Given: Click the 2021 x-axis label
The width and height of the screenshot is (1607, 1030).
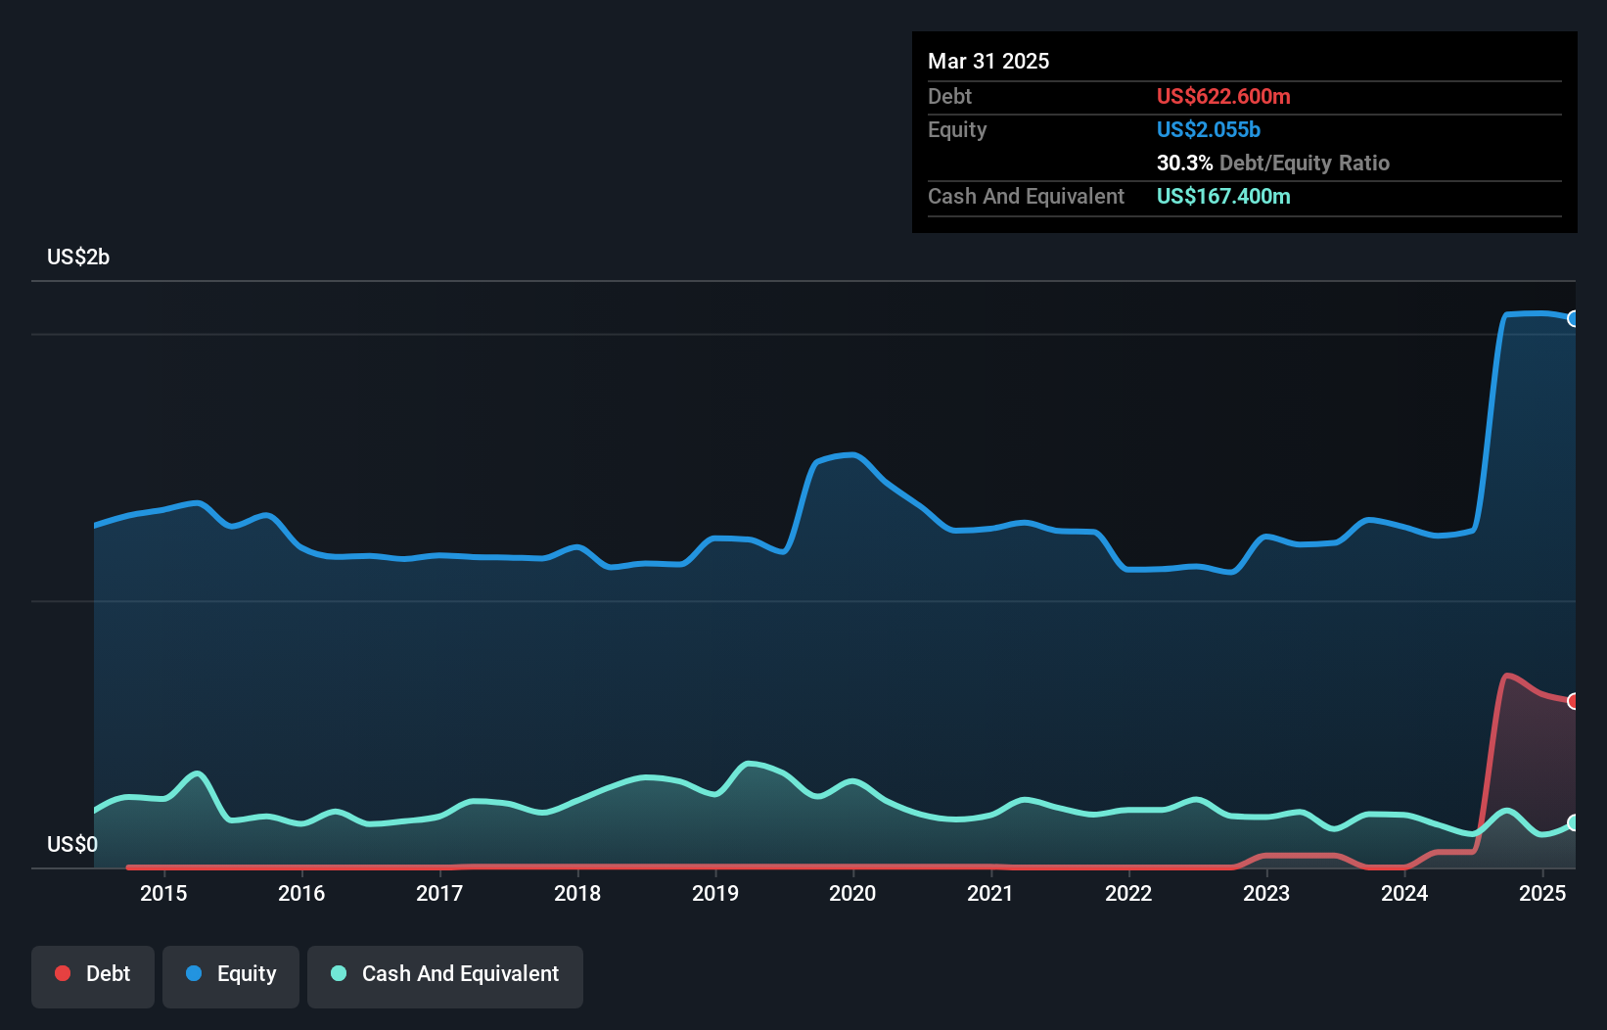Looking at the screenshot, I should (x=990, y=893).
